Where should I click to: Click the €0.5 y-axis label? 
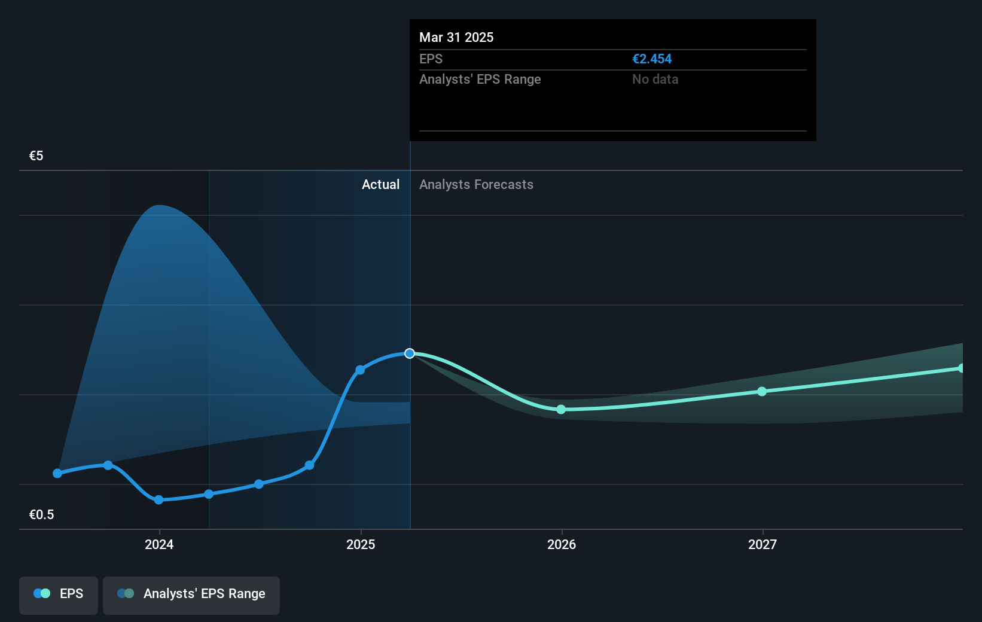(x=41, y=514)
